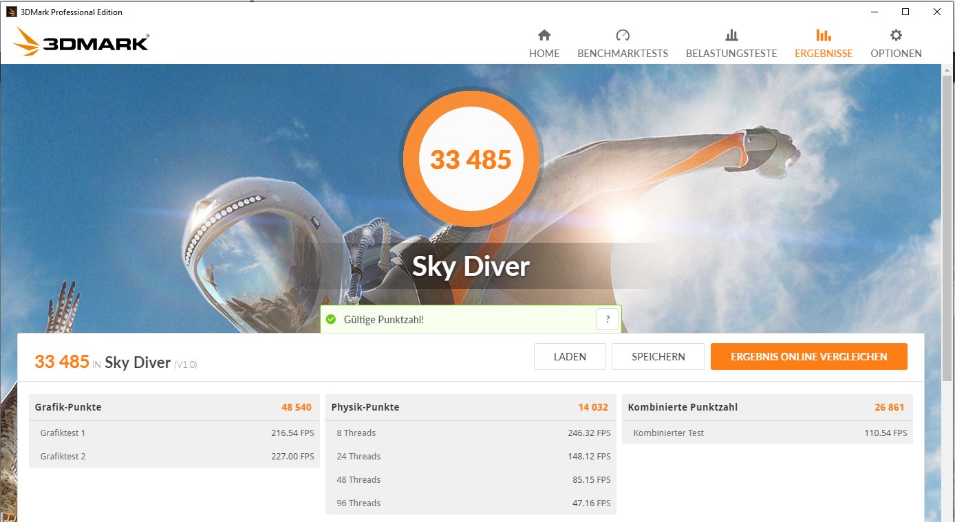Open the BELASTUNGSTESTE tab
The image size is (955, 522).
point(731,43)
